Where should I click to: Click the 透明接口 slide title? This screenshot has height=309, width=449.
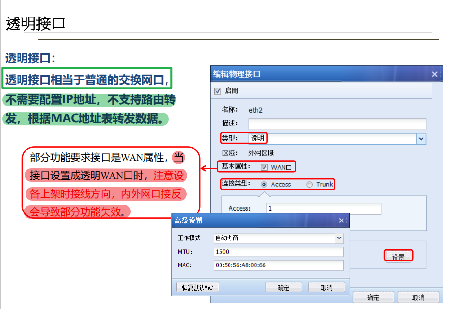pos(36,24)
